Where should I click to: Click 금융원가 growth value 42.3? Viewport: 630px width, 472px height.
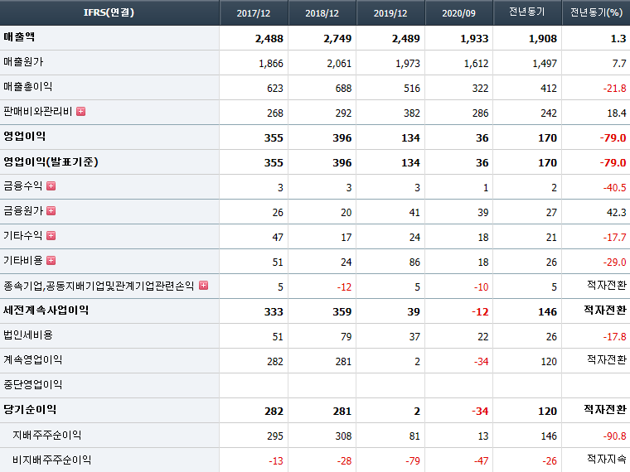pos(617,213)
